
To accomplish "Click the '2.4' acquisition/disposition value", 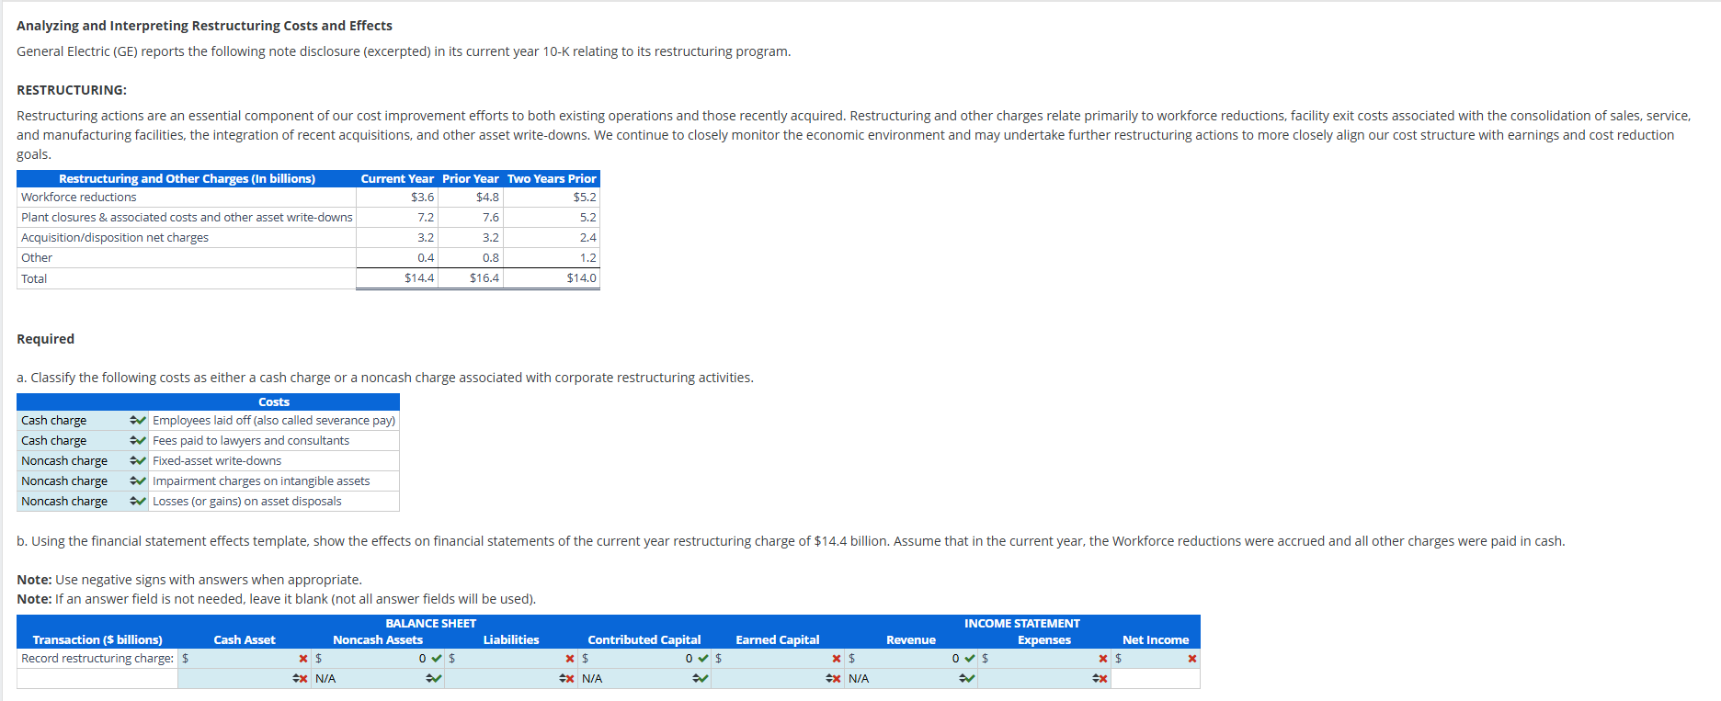I will (588, 237).
